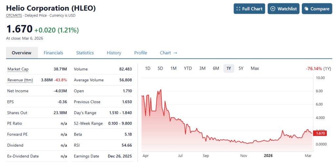The width and height of the screenshot is (336, 163).
Task: Select the Max chart range
Action: pos(255,68)
